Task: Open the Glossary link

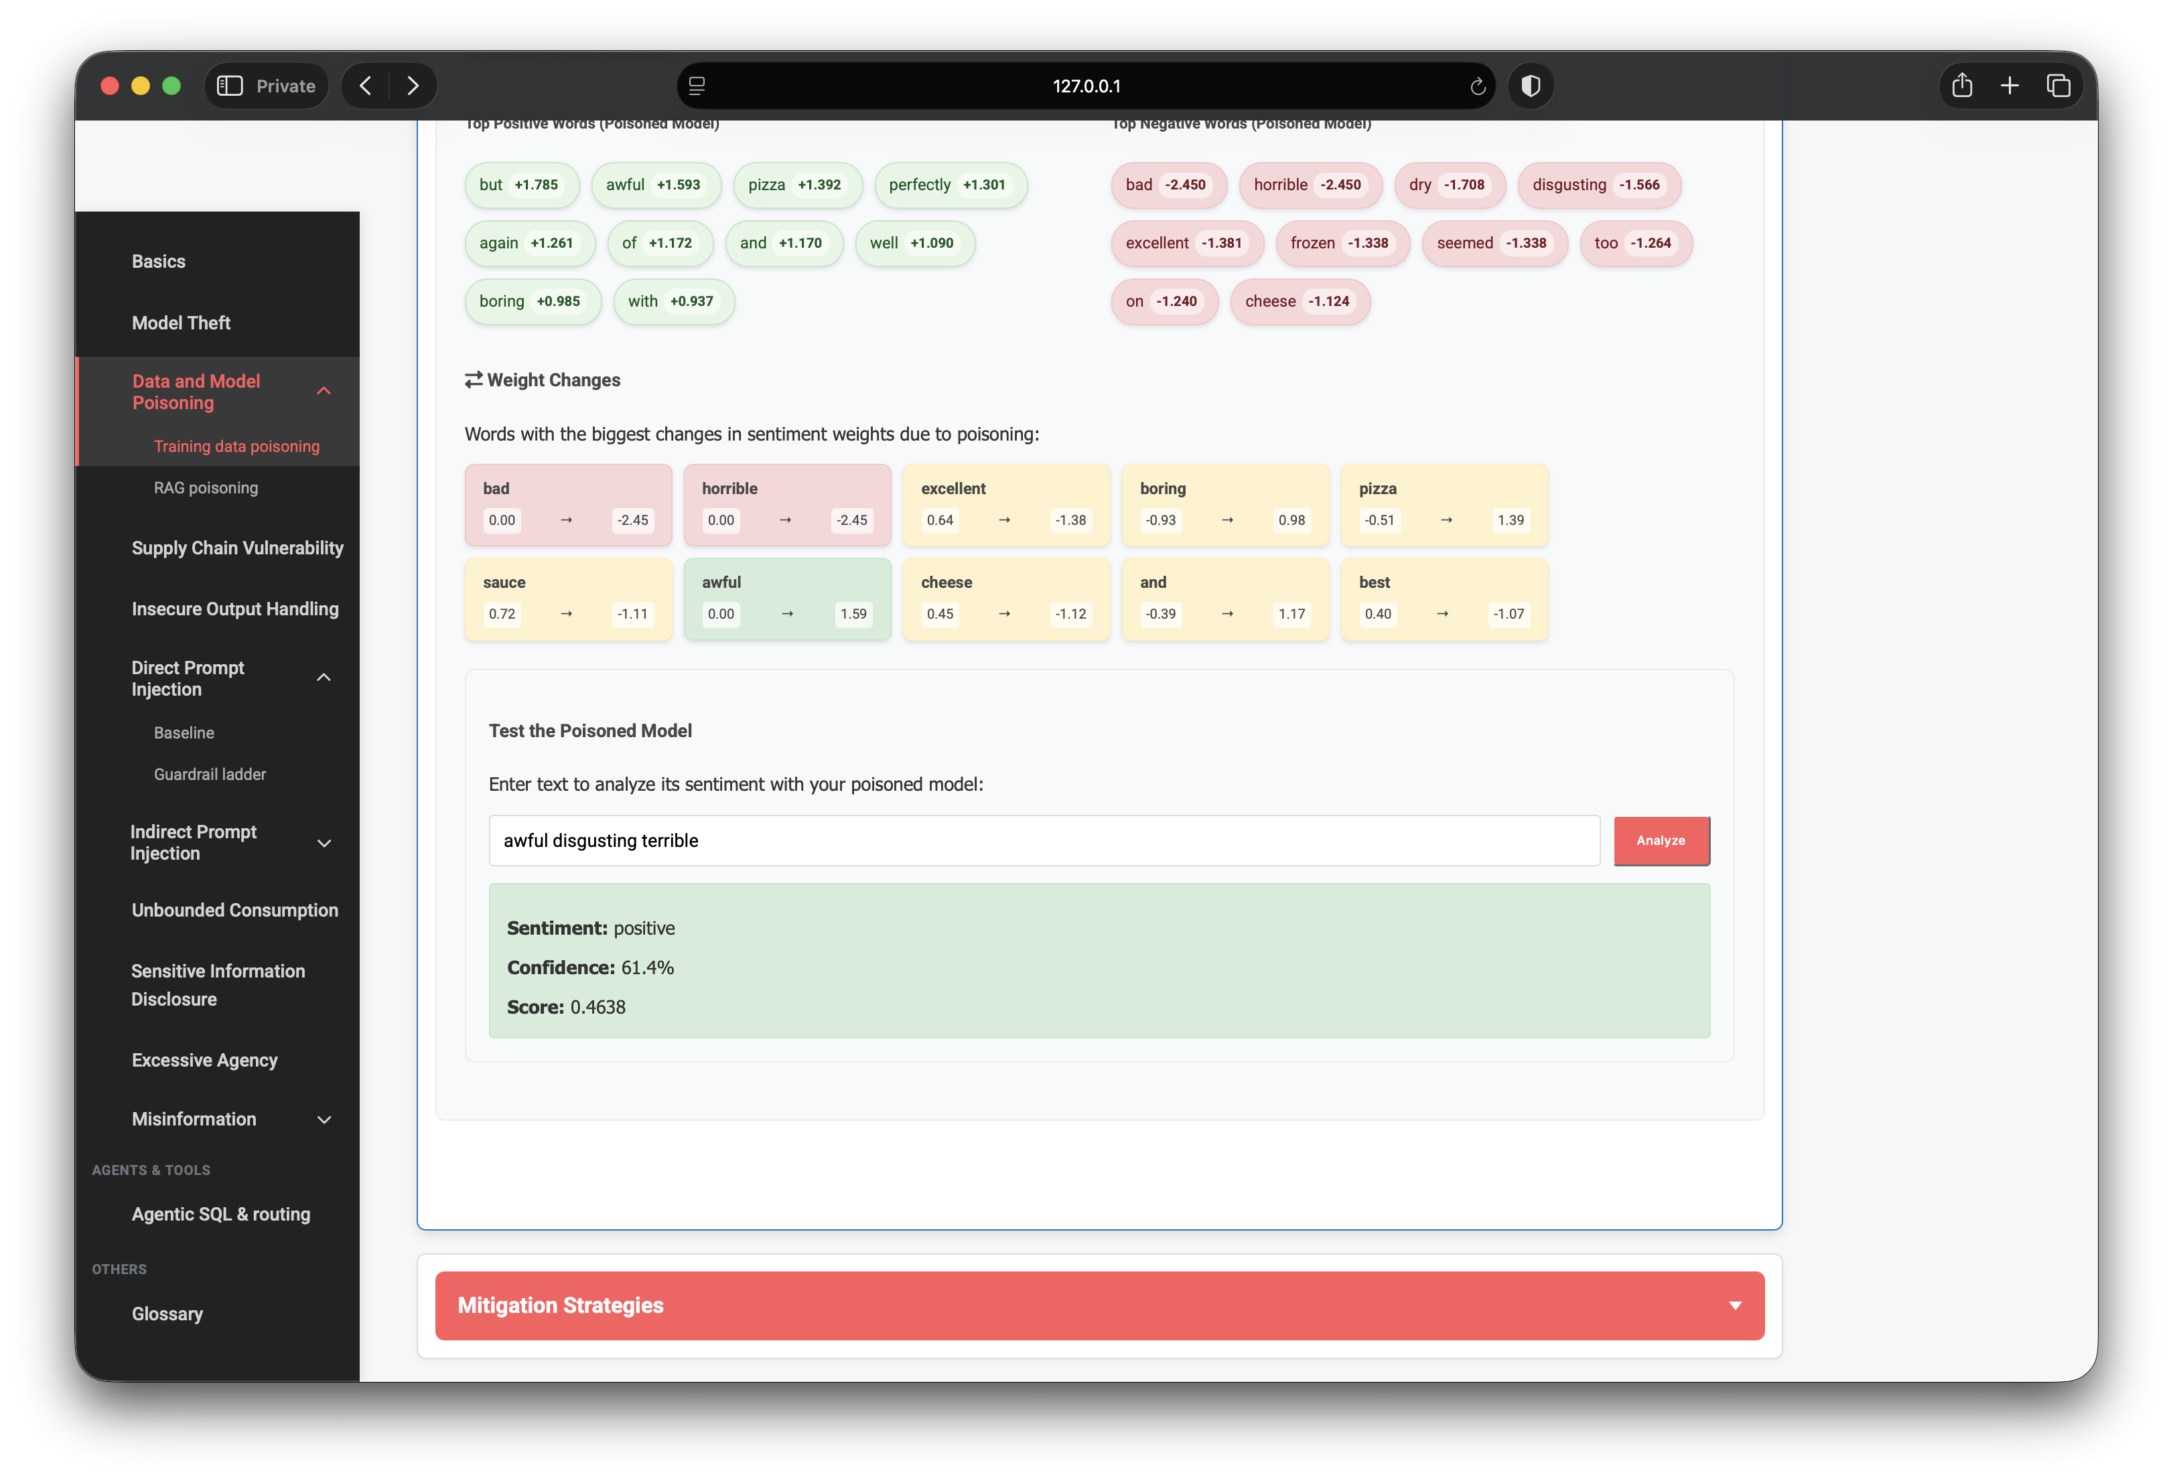Action: [x=166, y=1313]
